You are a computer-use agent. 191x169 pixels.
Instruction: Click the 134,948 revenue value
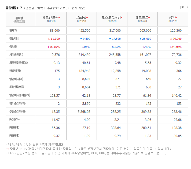click(x=85, y=71)
